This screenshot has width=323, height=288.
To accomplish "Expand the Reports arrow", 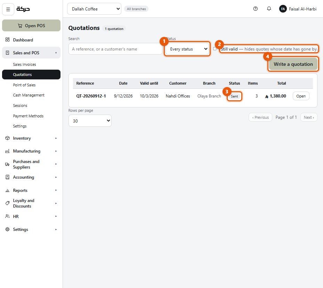I will (56, 190).
